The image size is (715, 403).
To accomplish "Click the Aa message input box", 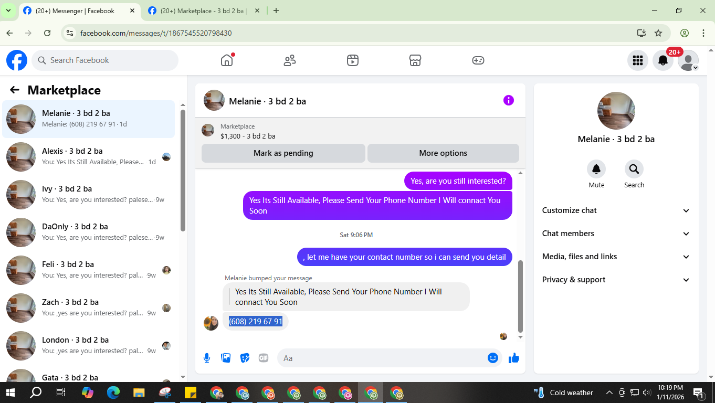I will [390, 358].
